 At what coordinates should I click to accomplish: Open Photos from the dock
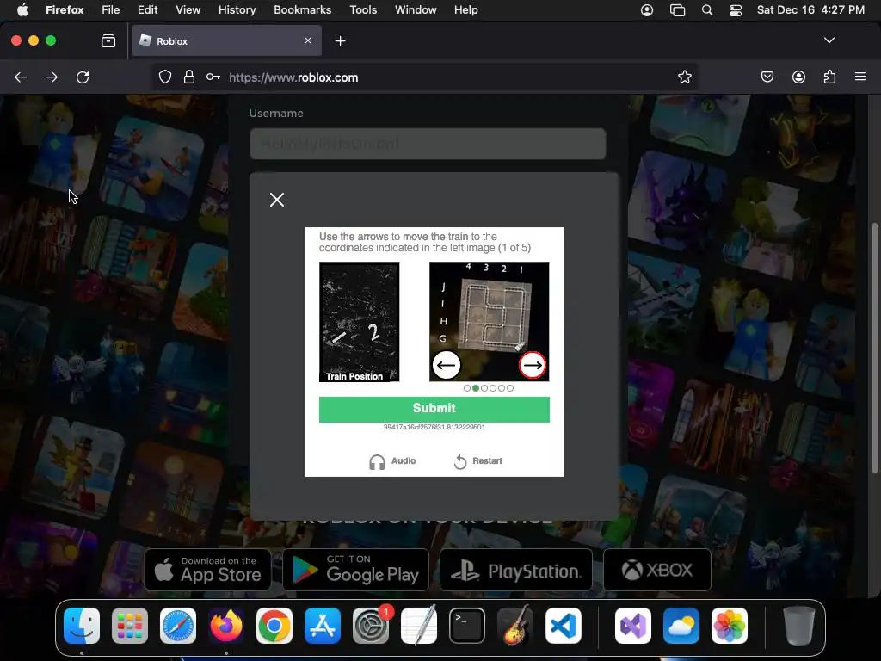coord(730,626)
